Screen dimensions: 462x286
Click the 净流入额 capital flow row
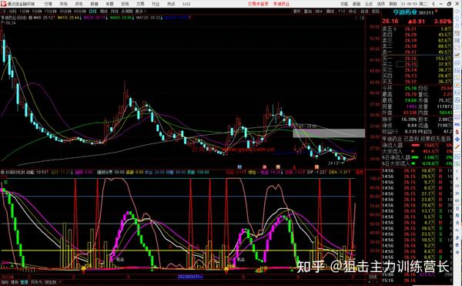(x=417, y=146)
